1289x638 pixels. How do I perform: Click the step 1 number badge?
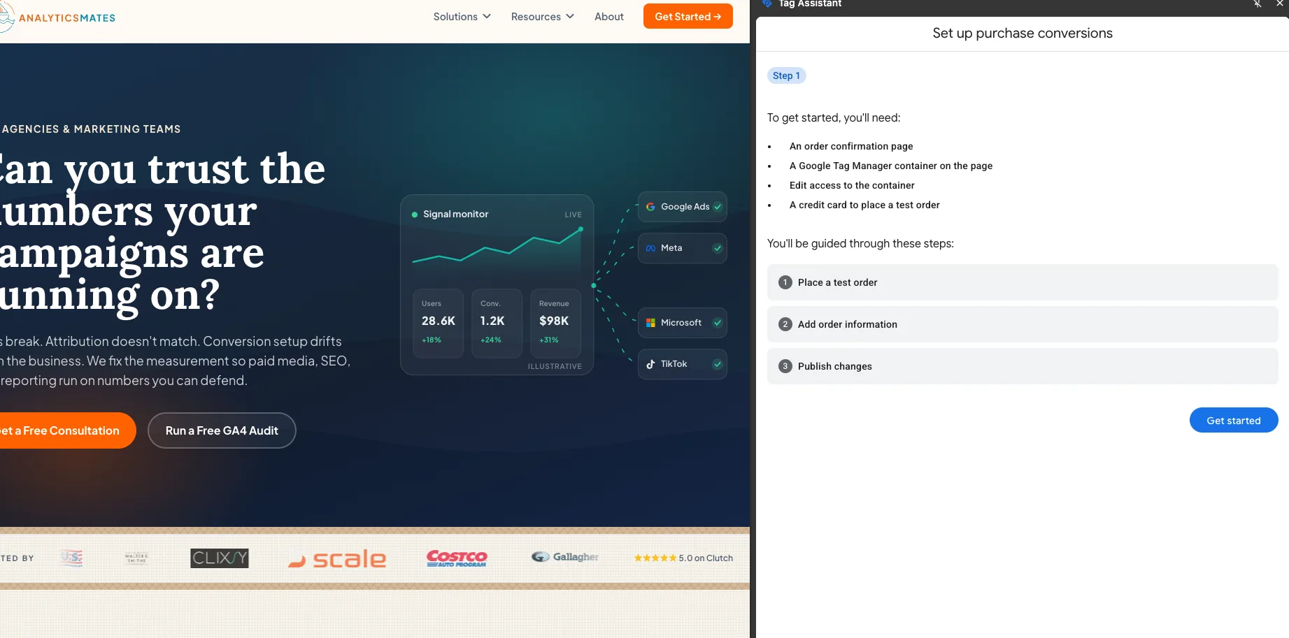(785, 282)
